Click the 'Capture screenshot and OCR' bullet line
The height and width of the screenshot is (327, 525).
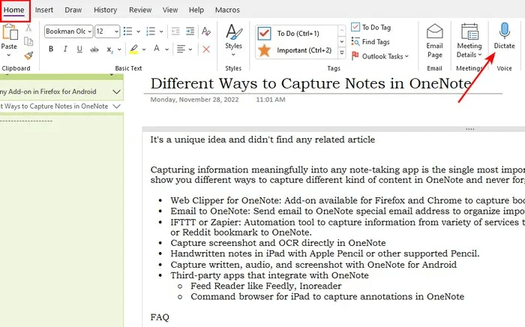pos(278,243)
